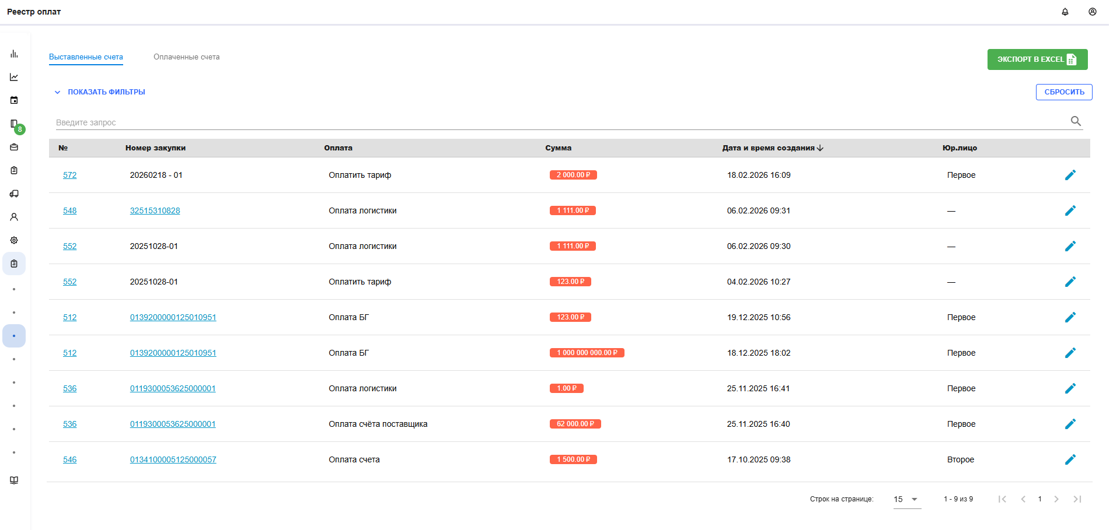Edit the row dated 04.02.2026 10:27
Image resolution: width=1113 pixels, height=530 pixels.
click(x=1070, y=282)
